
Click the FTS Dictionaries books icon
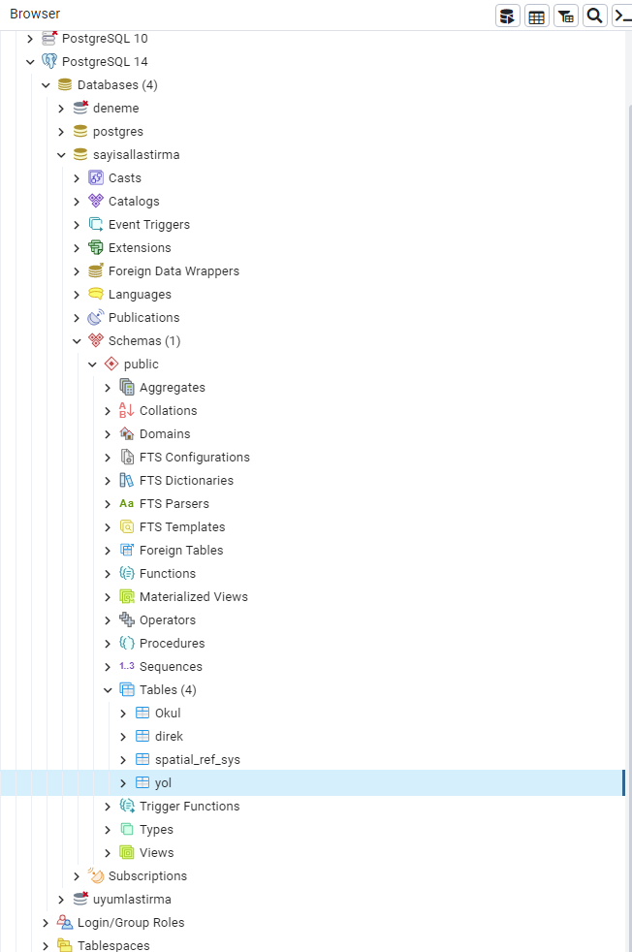(x=127, y=480)
